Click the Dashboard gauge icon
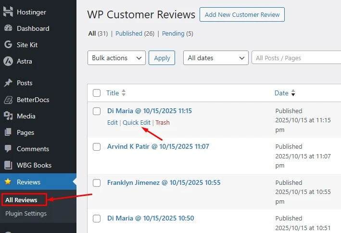341x233 pixels. tap(8, 28)
